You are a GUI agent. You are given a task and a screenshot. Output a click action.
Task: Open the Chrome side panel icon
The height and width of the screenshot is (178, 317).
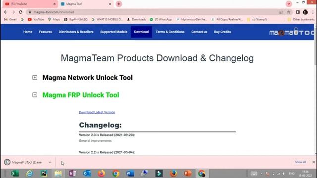pyautogui.click(x=298, y=12)
